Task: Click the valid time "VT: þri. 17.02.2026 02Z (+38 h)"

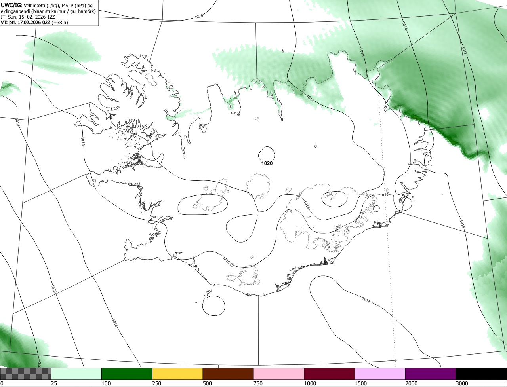Action: pyautogui.click(x=34, y=23)
